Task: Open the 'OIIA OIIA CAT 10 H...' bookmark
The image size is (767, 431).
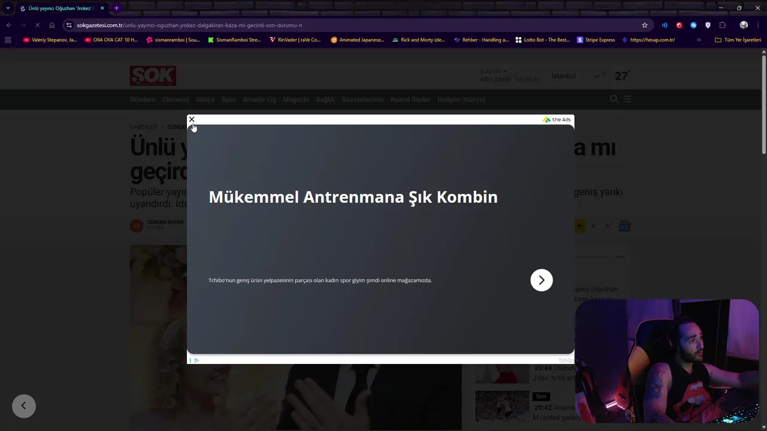Action: tap(111, 40)
